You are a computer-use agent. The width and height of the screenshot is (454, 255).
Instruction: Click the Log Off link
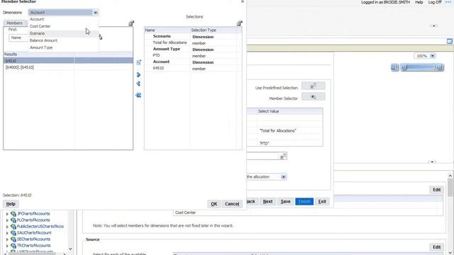click(435, 2)
